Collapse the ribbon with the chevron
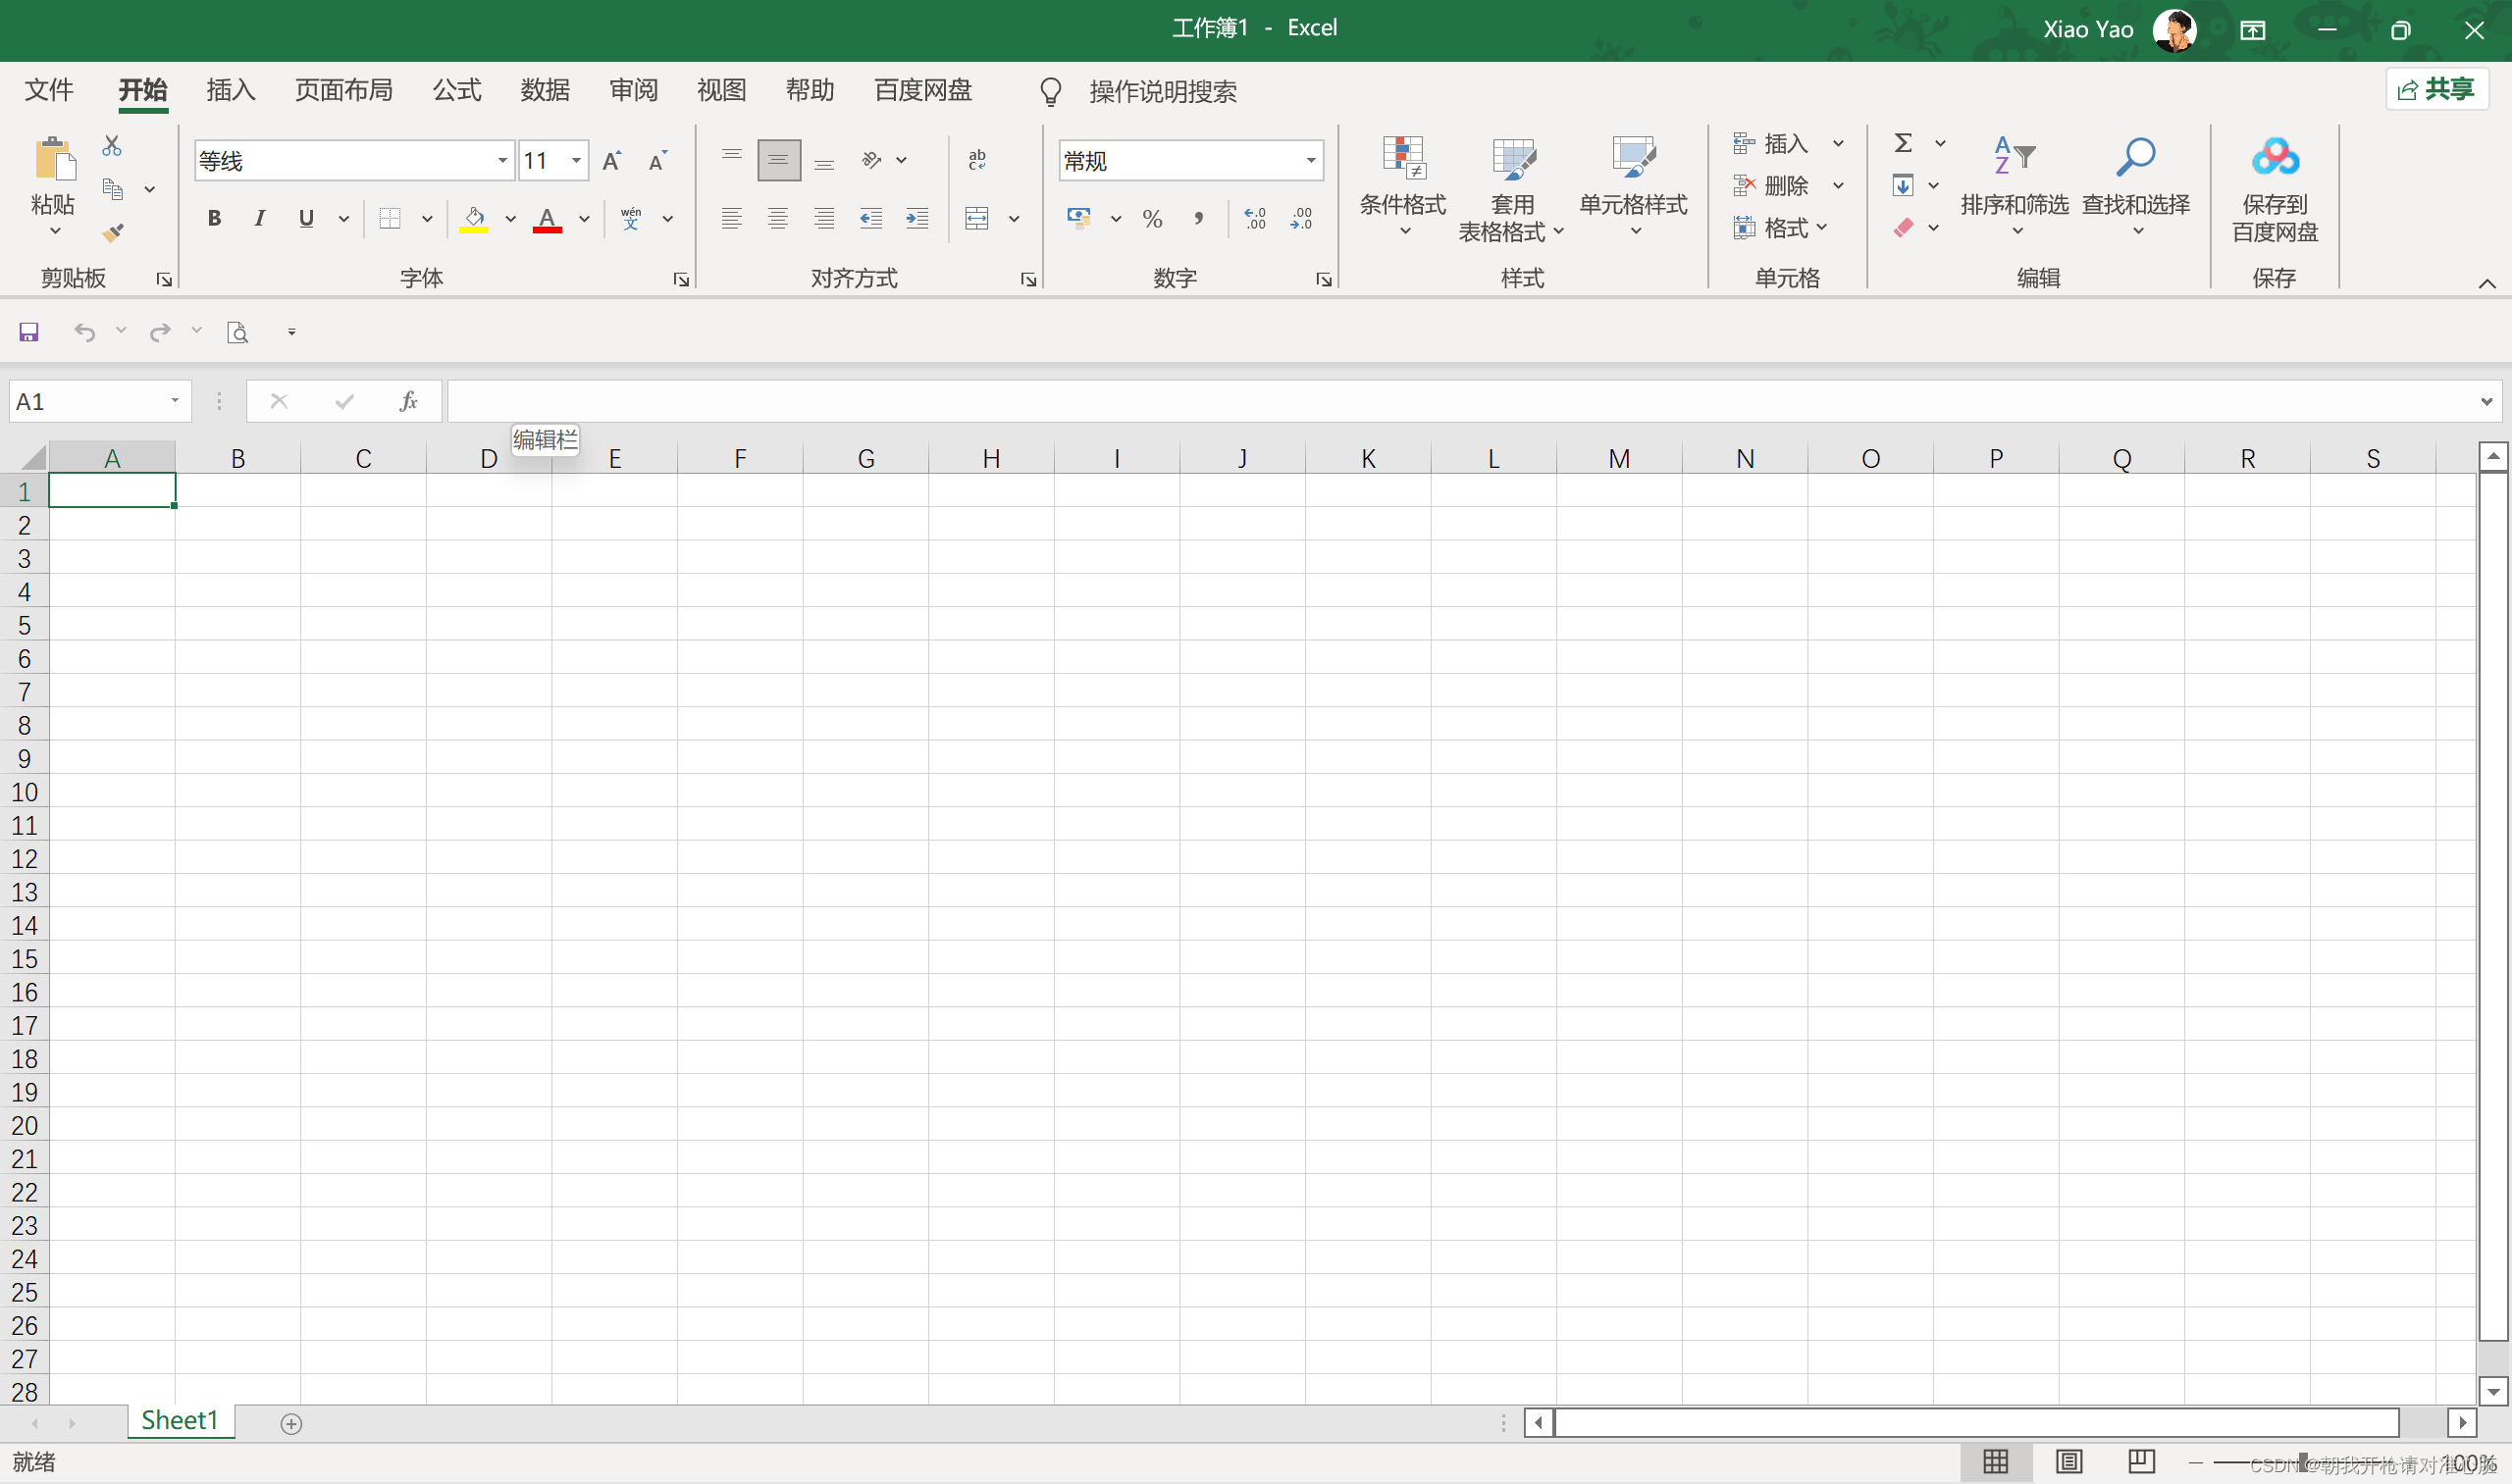 click(2487, 284)
